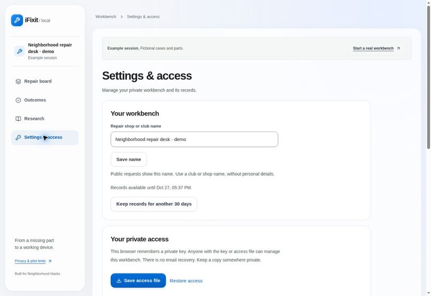Viewport: 431px width, 296px height.
Task: Click the Outcomes checkmark circle icon
Action: pyautogui.click(x=18, y=100)
